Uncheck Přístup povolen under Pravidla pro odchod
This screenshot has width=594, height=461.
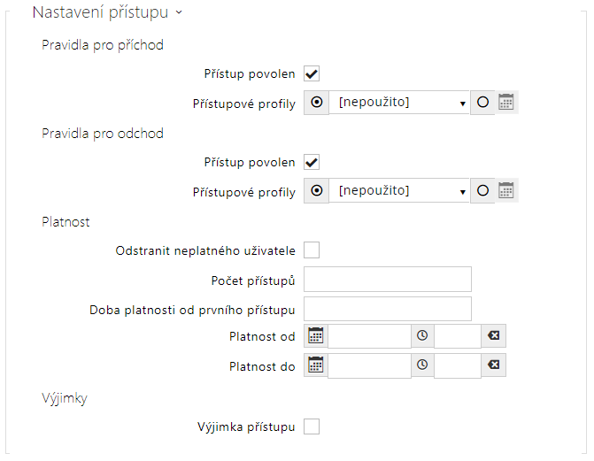pos(312,162)
